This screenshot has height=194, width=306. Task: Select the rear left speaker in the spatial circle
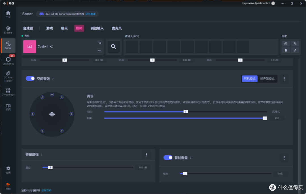coord(42,131)
